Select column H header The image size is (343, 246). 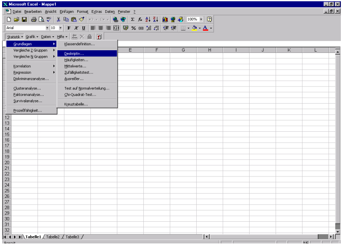209,50
